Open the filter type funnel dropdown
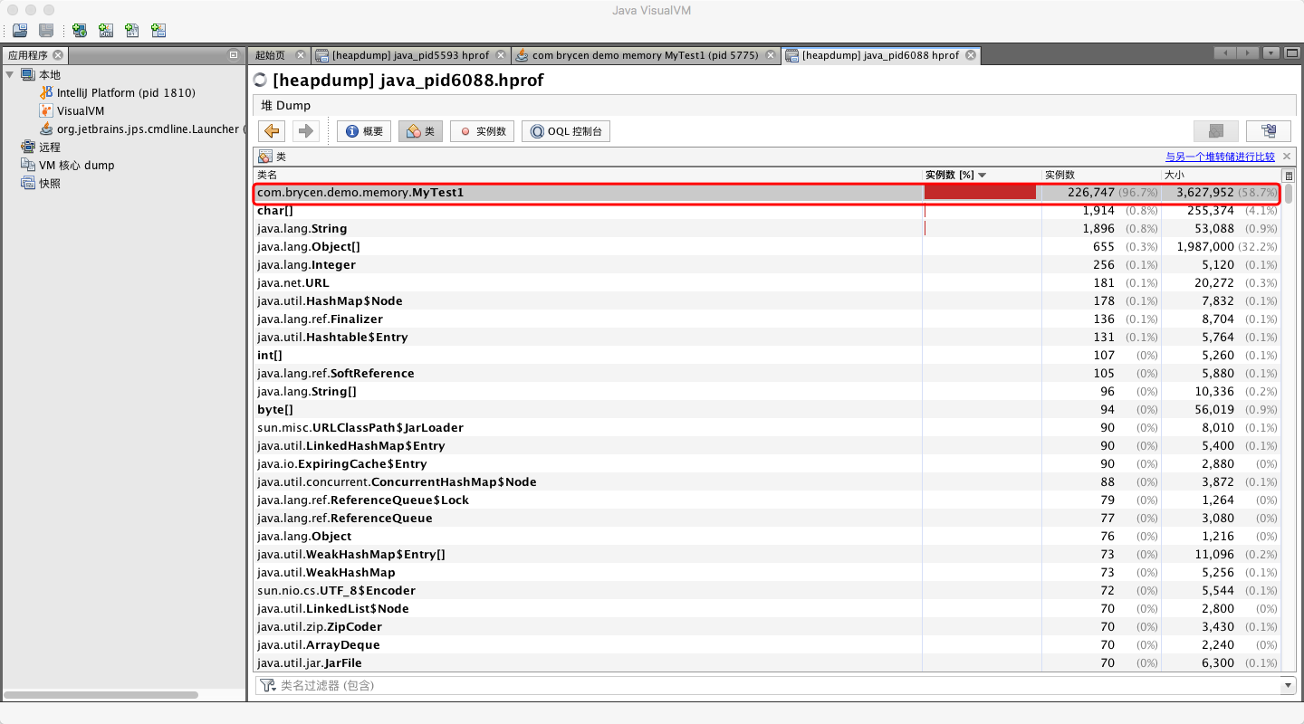This screenshot has height=724, width=1304. click(x=267, y=686)
